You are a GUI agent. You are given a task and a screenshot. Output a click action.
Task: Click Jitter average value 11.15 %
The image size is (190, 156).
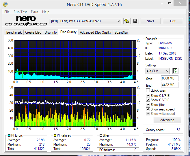coord(131,140)
